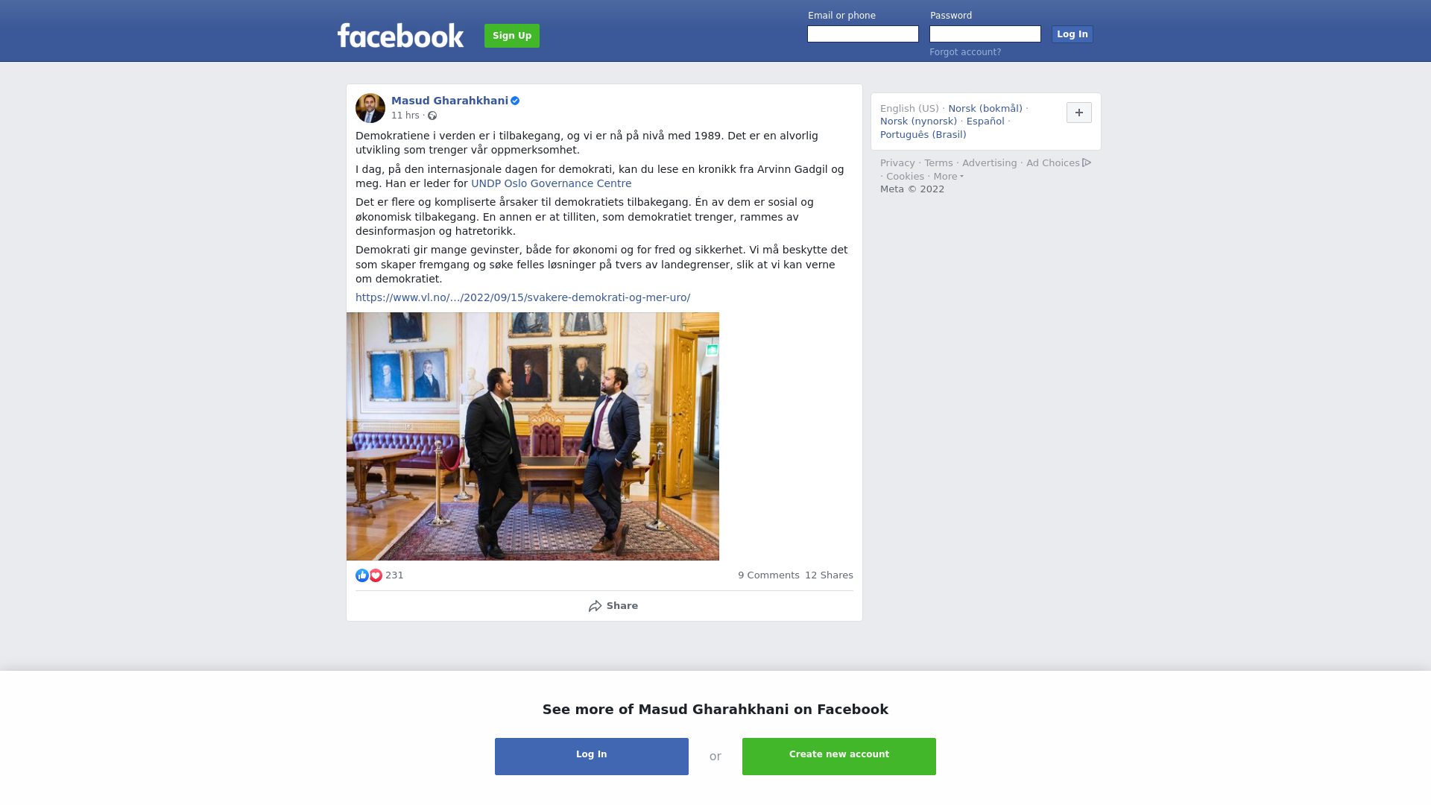
Task: Click the Email or phone field
Action: click(863, 34)
